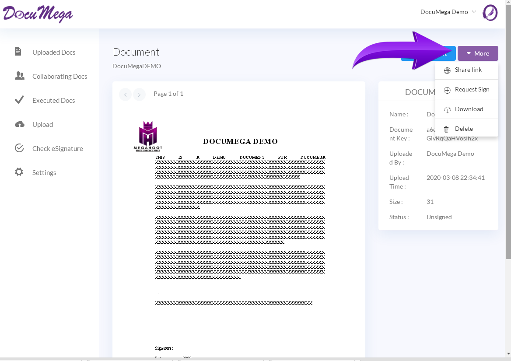This screenshot has height=361, width=511.
Task: Click the Download cloud icon in menu
Action: point(447,109)
